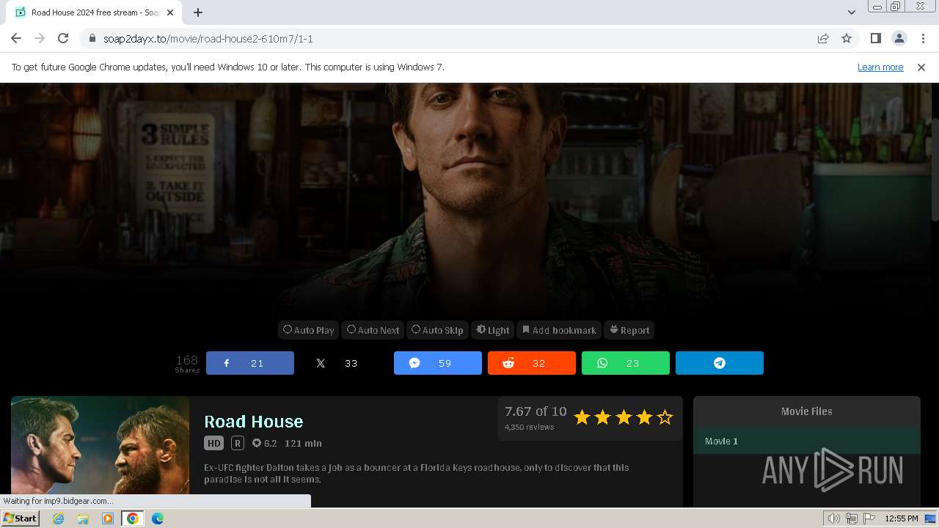Share on X button showing 33
The image size is (939, 528).
(344, 363)
